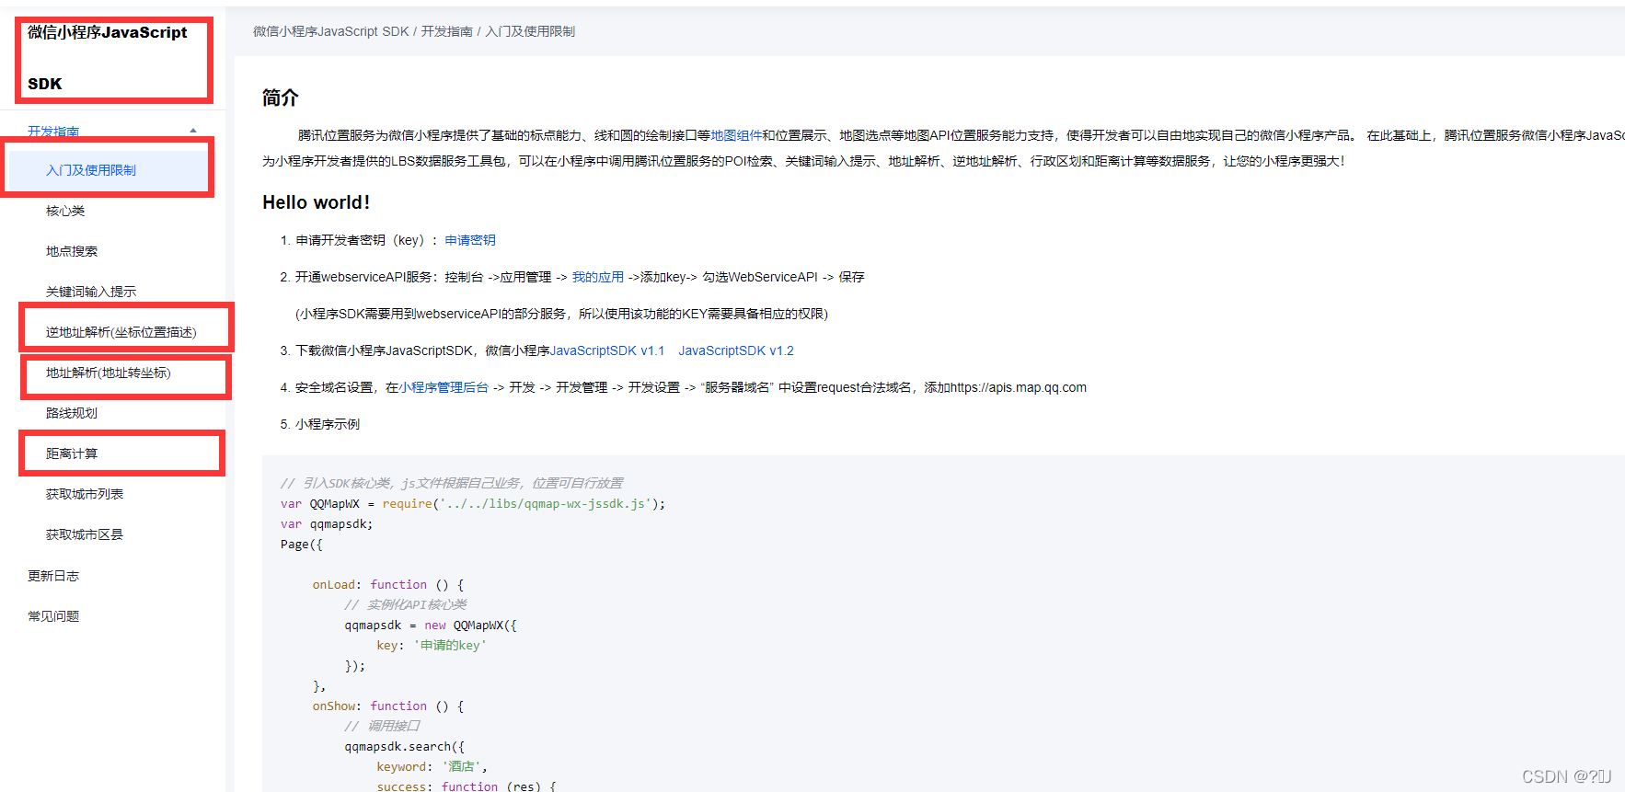Click the 微信小程序JavaScript SDK sidebar title
Viewport: 1625px width, 792px height.
108,58
